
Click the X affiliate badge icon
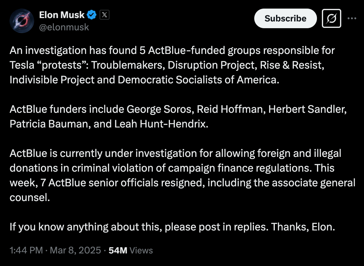pos(105,14)
